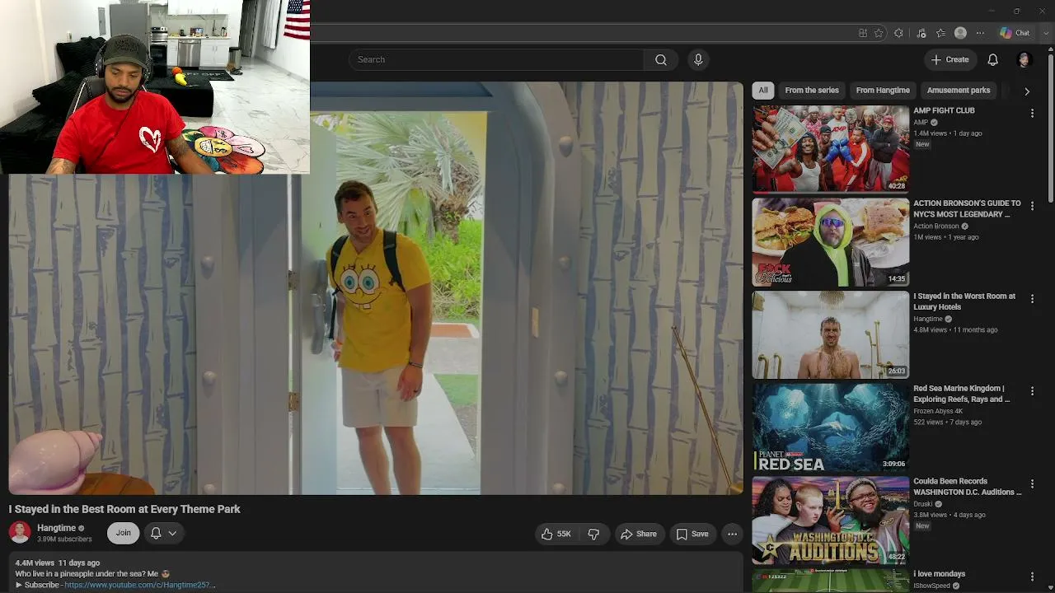
Task: Open the Hangtime subscribe link in description
Action: coord(139,585)
